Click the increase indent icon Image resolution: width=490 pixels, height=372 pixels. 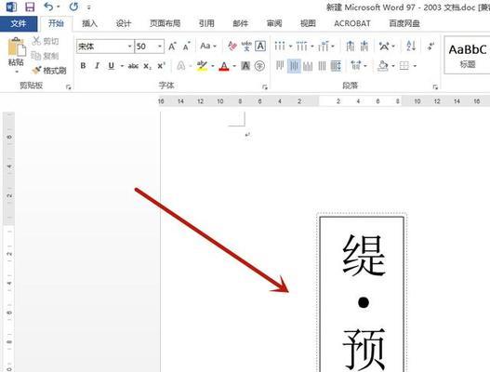pyautogui.click(x=364, y=46)
